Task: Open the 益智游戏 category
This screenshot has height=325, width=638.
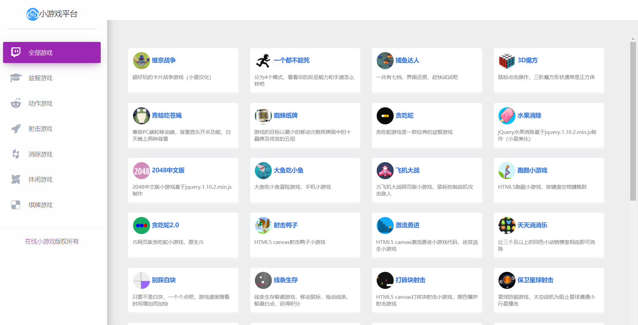Action: point(40,78)
